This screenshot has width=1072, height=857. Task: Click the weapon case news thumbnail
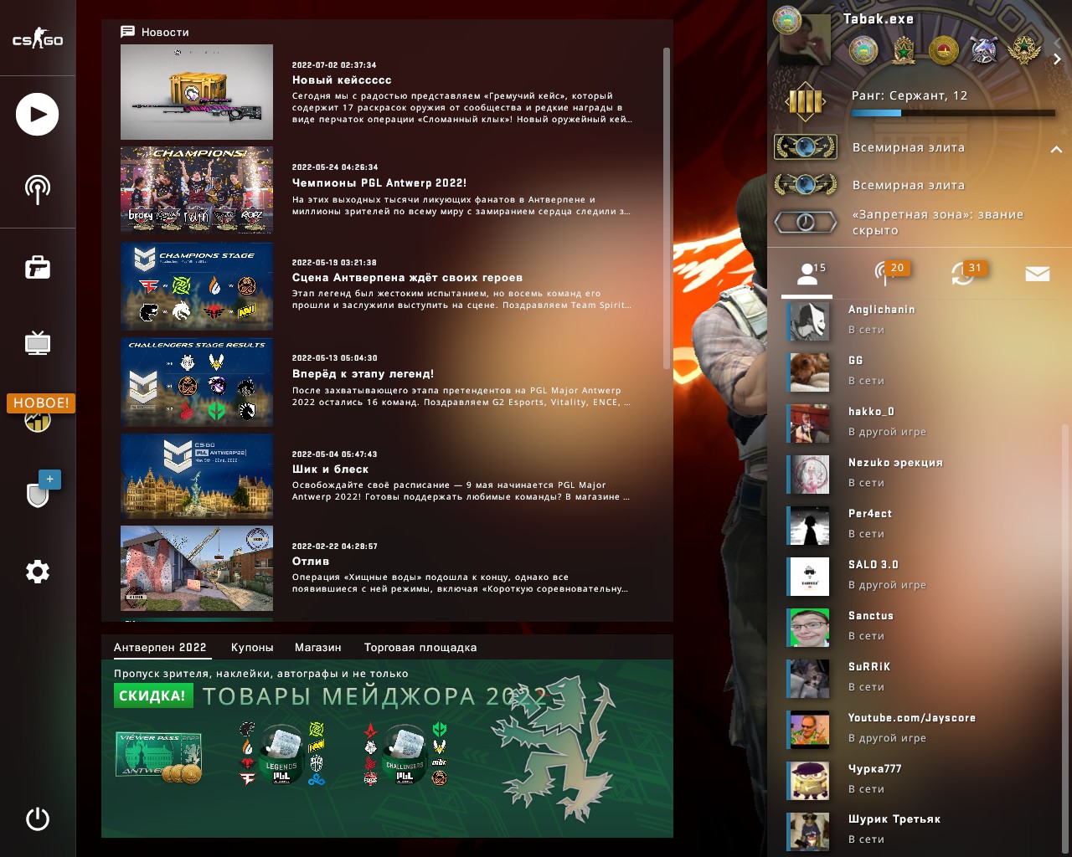(x=197, y=92)
